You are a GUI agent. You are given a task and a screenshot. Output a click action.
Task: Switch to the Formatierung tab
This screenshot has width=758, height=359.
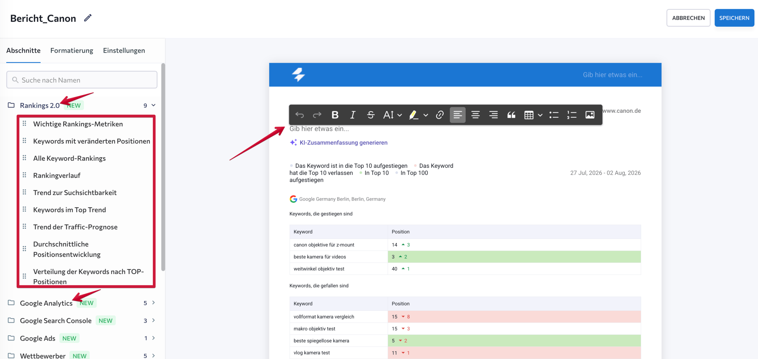pos(72,50)
